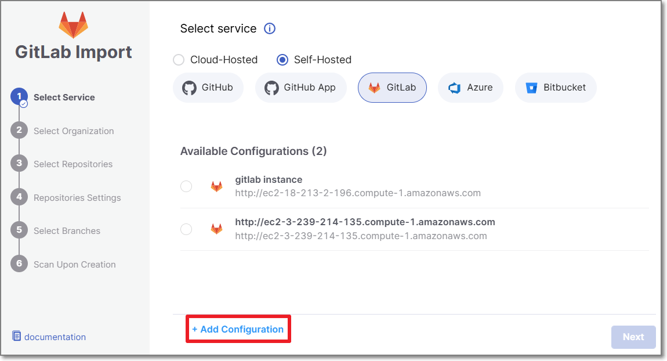The height and width of the screenshot is (361, 667).
Task: Open step 6 Scan Upon Creation
Action: (74, 265)
